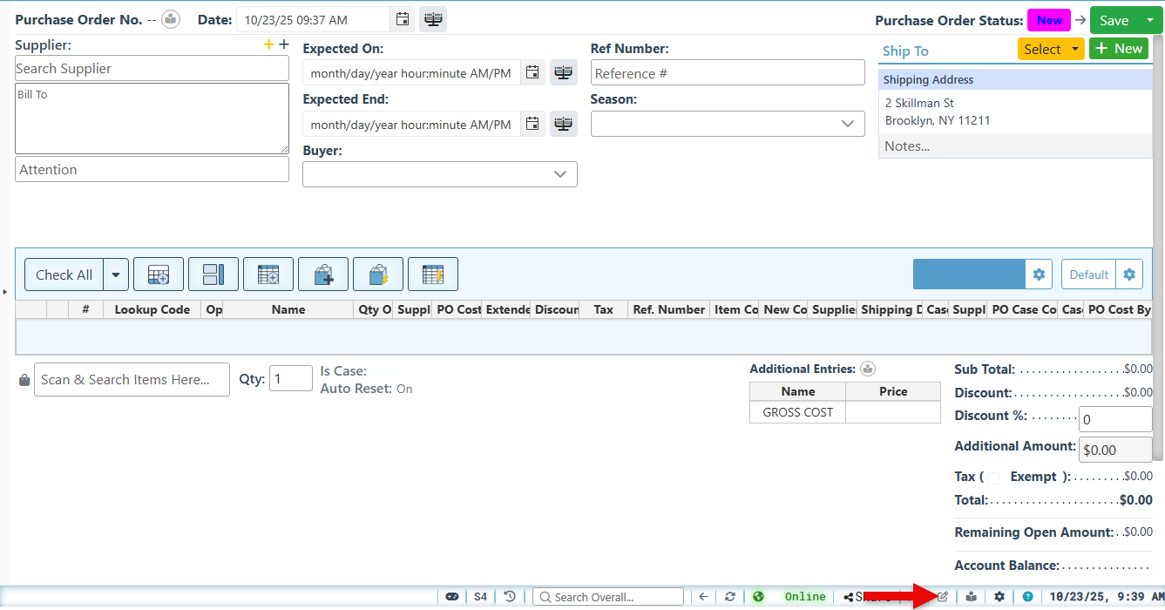Viewport: 1165px width, 610px height.
Task: Expand the Save button dropdown arrow
Action: (1150, 20)
